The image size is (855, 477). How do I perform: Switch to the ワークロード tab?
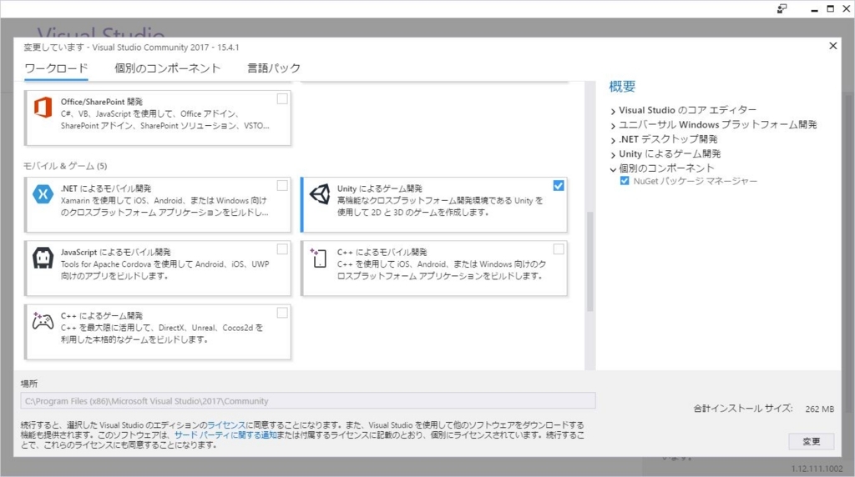pyautogui.click(x=56, y=68)
